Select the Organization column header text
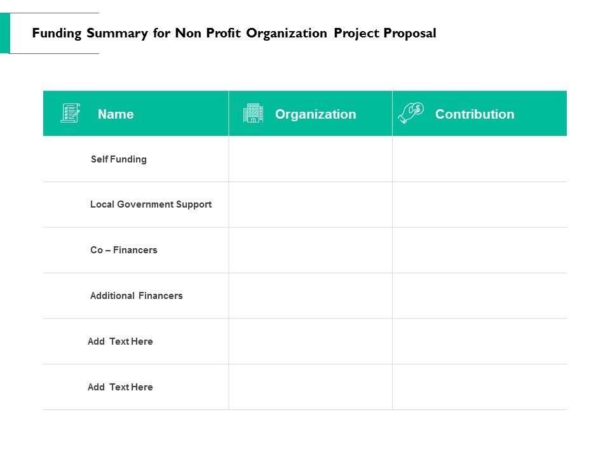 coord(315,114)
